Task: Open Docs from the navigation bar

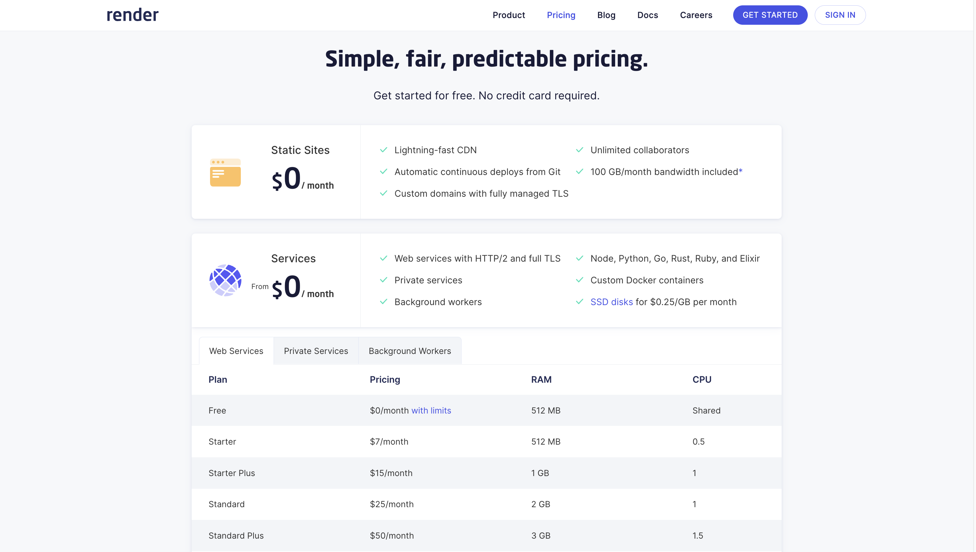Action: (648, 15)
